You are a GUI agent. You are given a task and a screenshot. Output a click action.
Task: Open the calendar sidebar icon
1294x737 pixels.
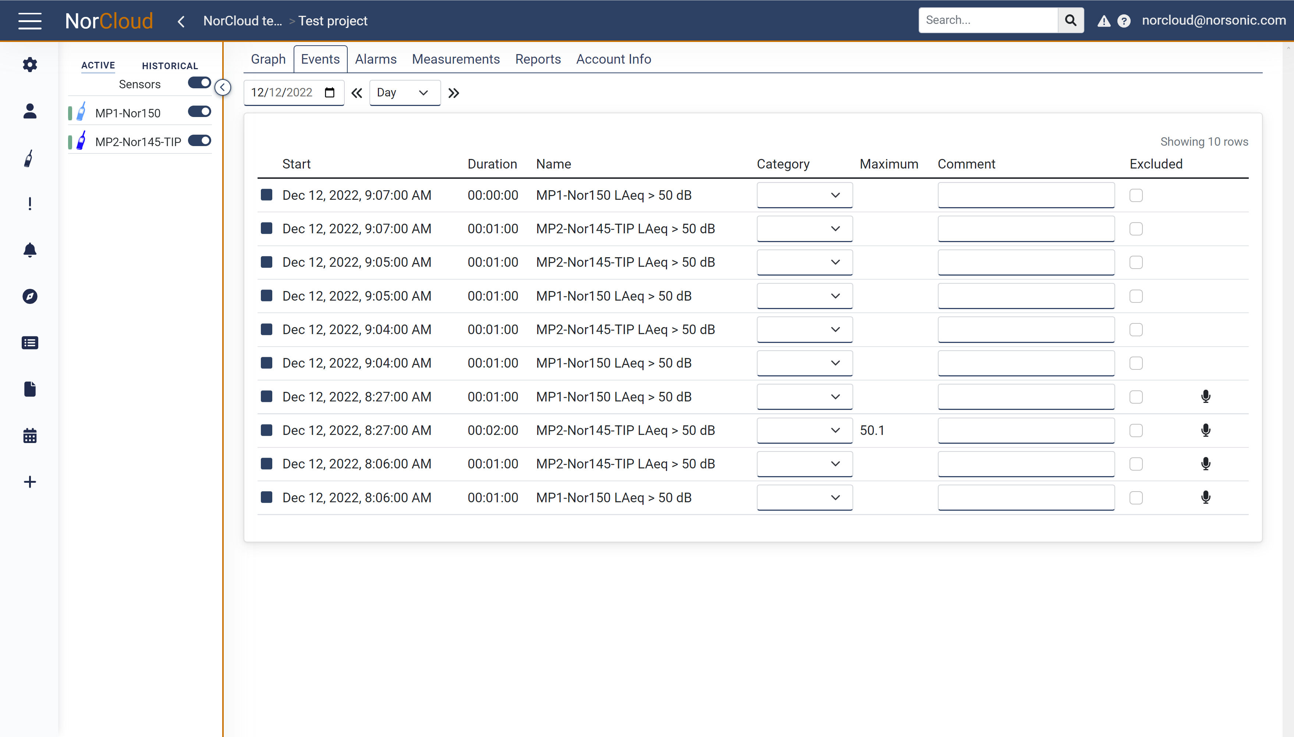point(30,435)
